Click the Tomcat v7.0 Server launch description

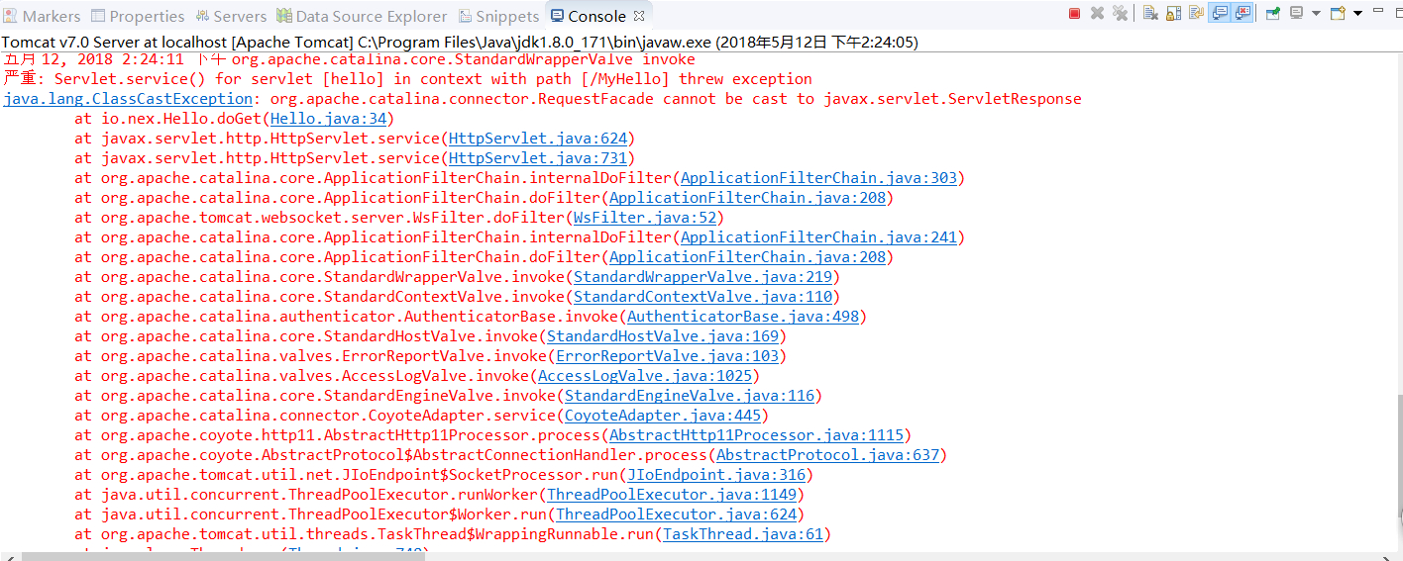(x=460, y=43)
